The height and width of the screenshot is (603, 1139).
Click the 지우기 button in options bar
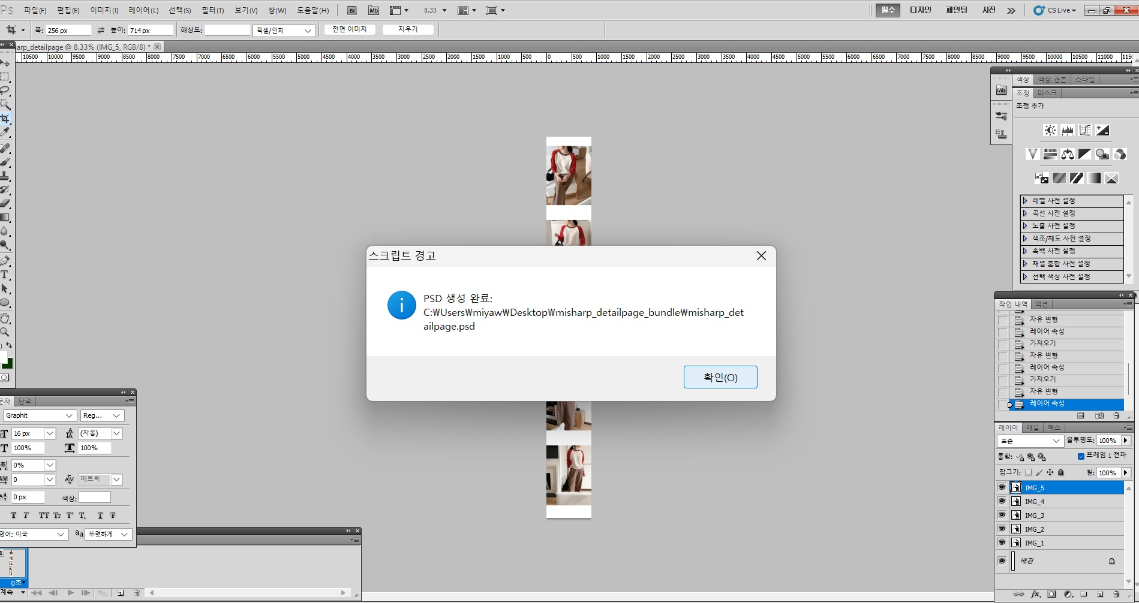pos(408,29)
